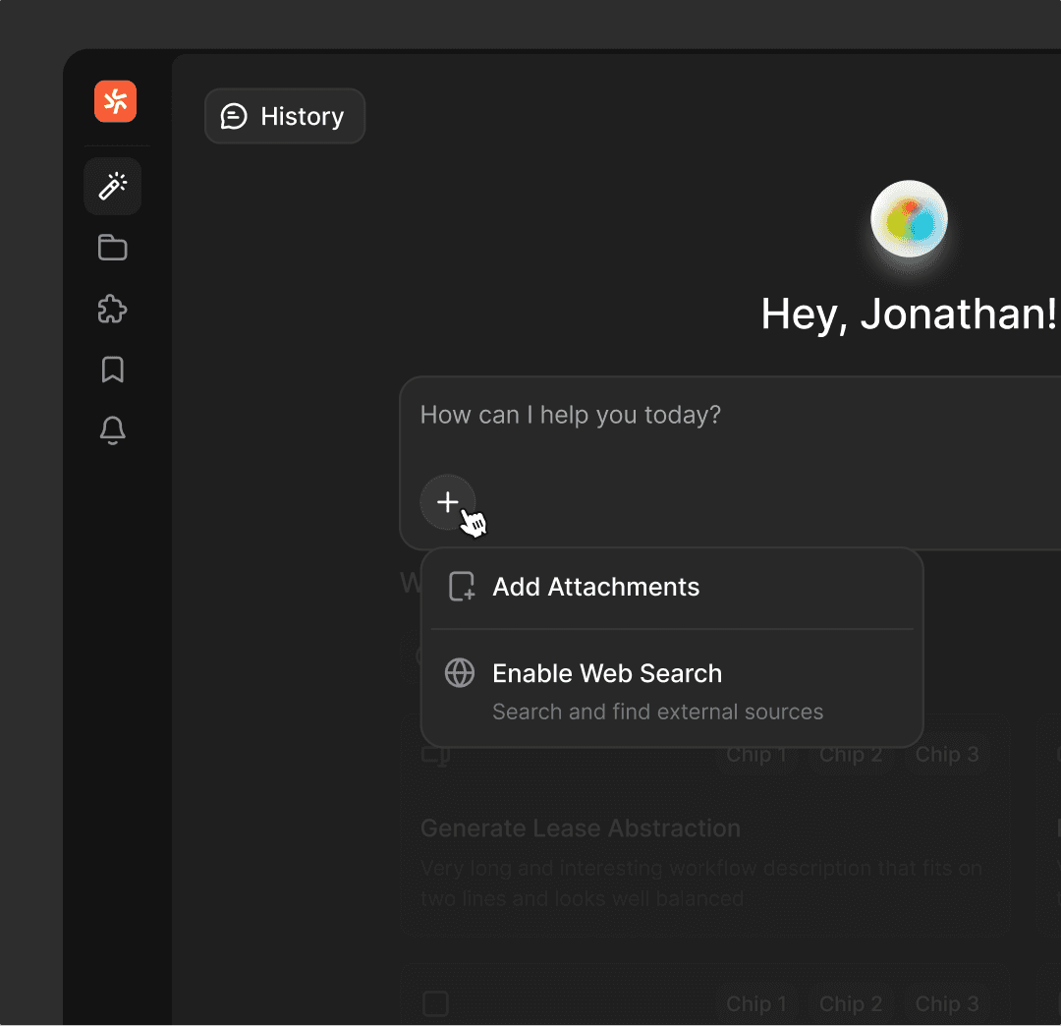Screen dimensions: 1061x1026
Task: Select Add Attachments from the popup menu
Action: [672, 587]
